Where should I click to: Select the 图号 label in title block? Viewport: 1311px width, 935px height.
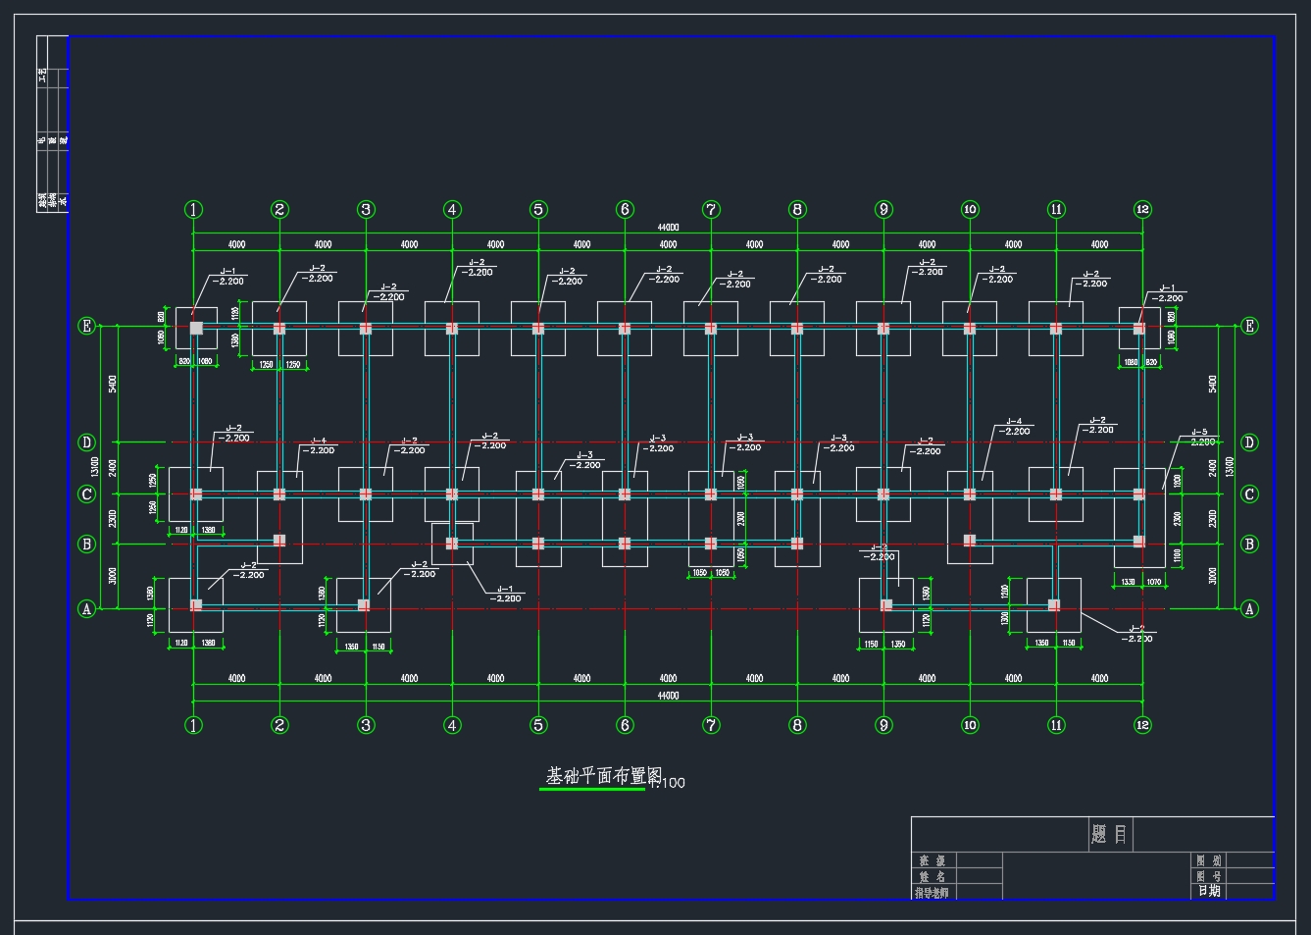[x=1209, y=876]
